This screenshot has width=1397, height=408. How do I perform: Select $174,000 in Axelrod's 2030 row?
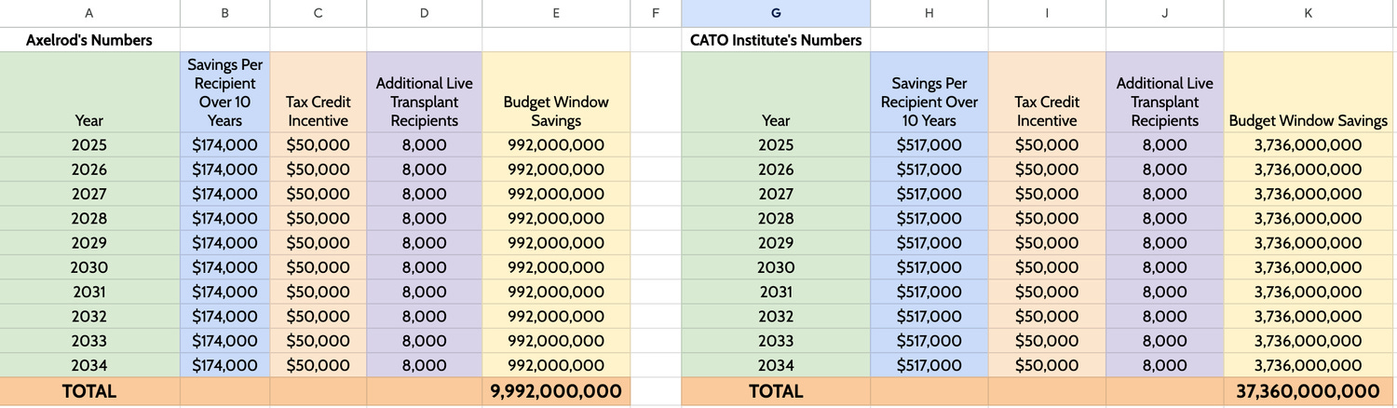(x=225, y=267)
